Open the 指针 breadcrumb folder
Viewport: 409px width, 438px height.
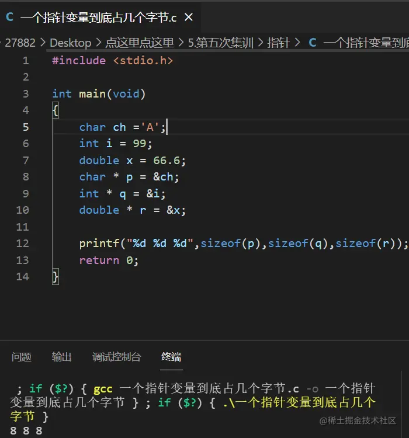(x=278, y=43)
